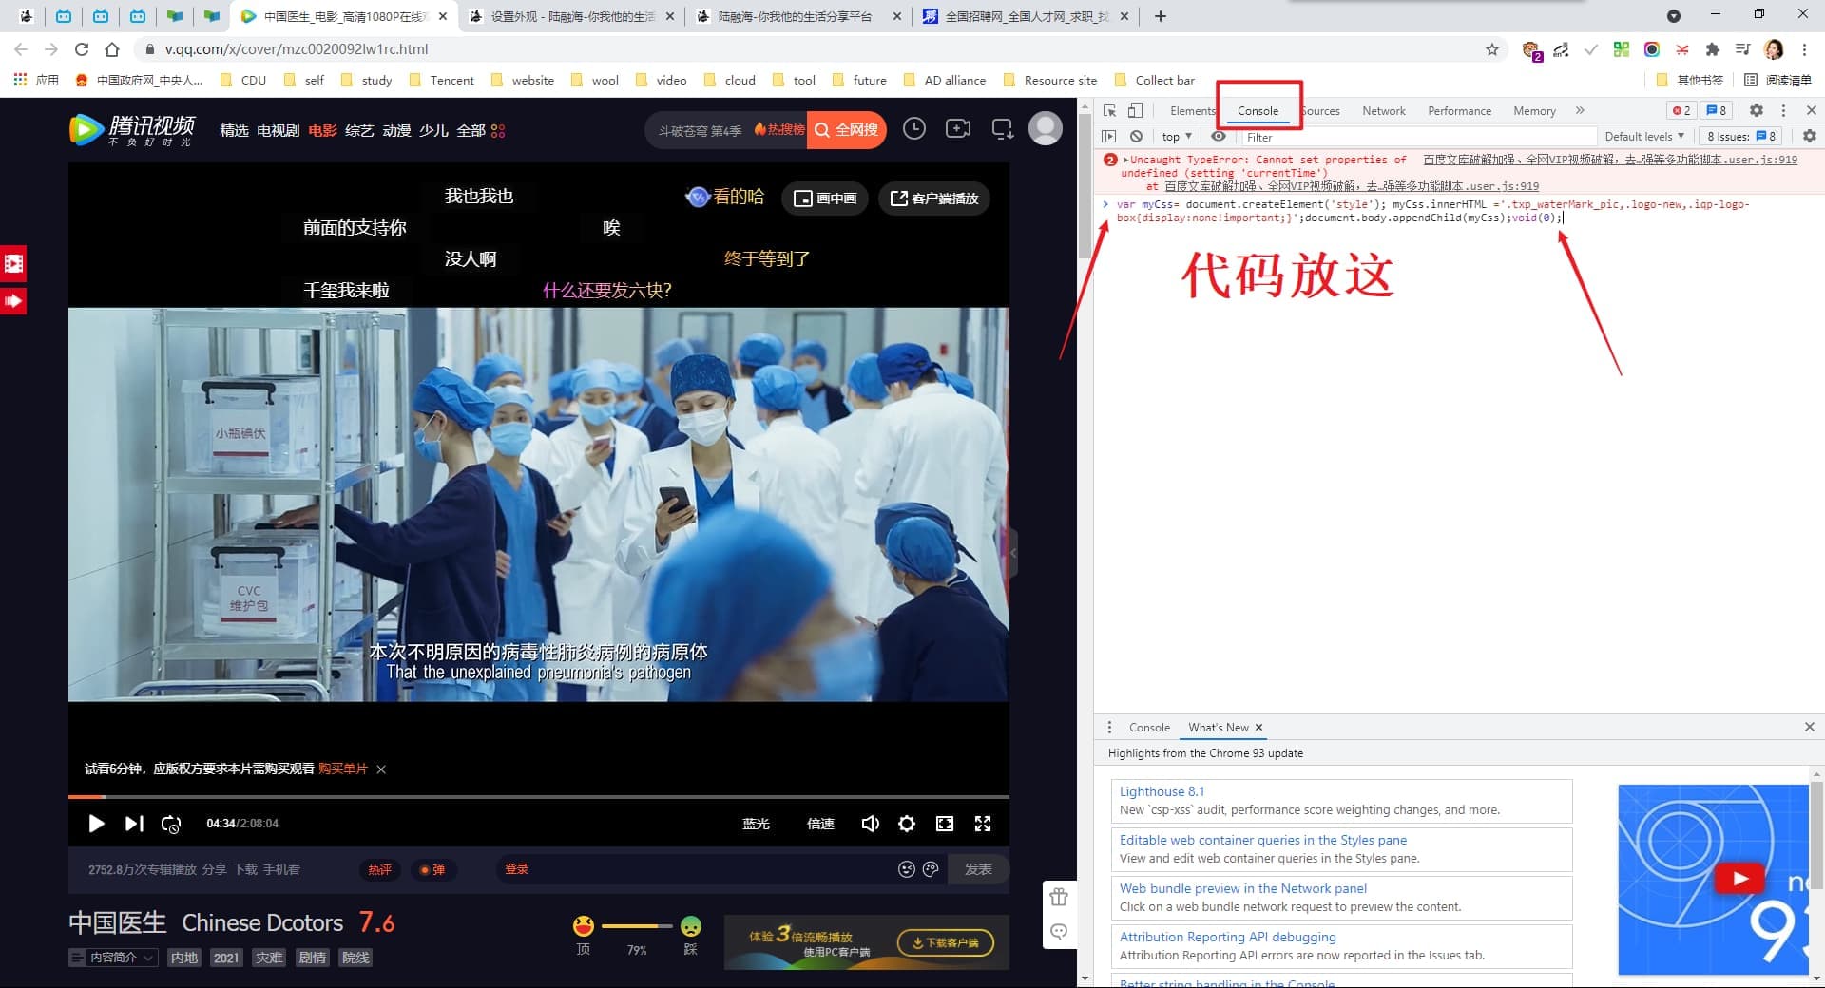Show console sidebar icon

click(x=1108, y=137)
